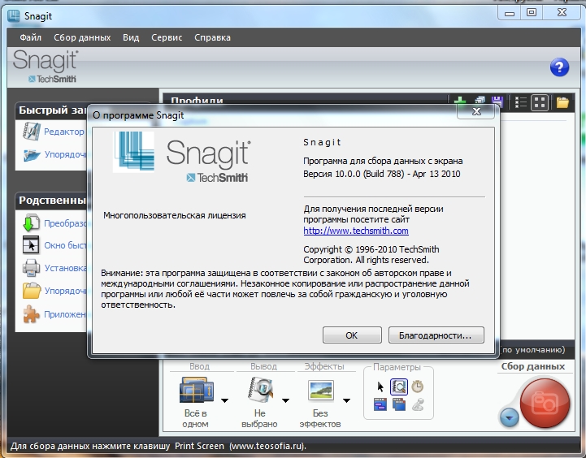Image resolution: width=586 pixels, height=458 pixels.
Task: Click the red camera capture button
Action: (x=545, y=403)
